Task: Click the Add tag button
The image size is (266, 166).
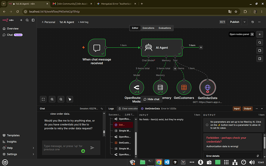Action: [83, 22]
